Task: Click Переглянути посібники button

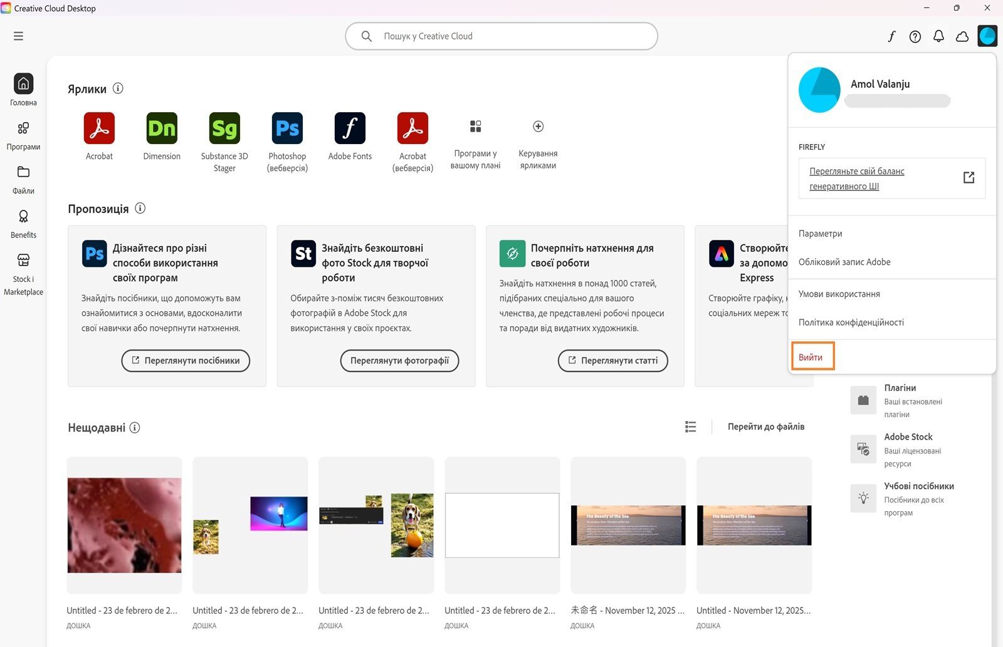Action: click(186, 361)
